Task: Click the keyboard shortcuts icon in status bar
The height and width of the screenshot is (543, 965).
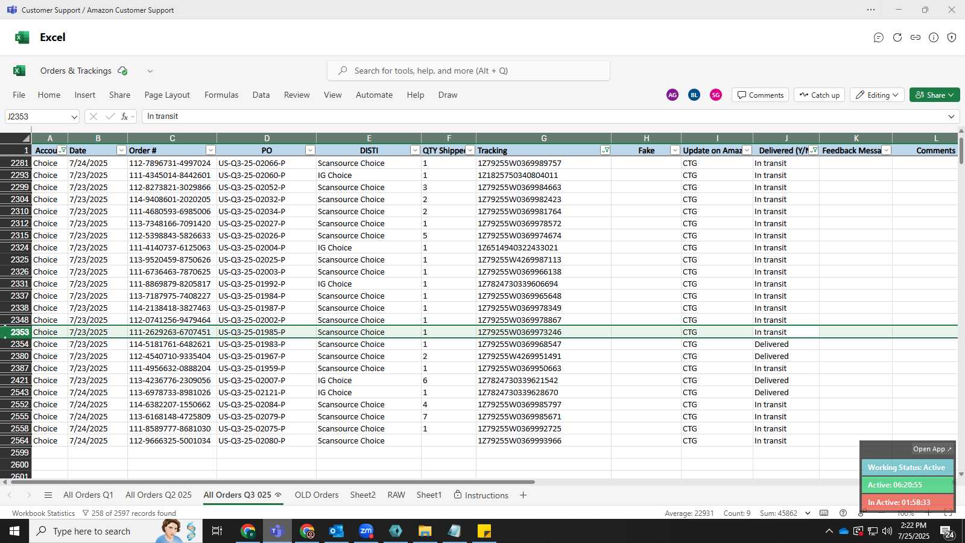Action: (824, 513)
